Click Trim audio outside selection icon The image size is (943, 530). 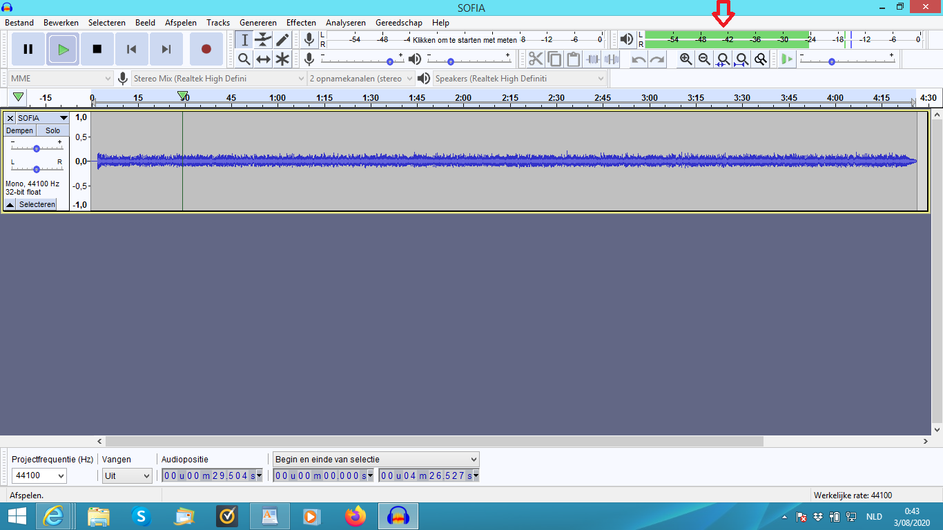click(592, 59)
